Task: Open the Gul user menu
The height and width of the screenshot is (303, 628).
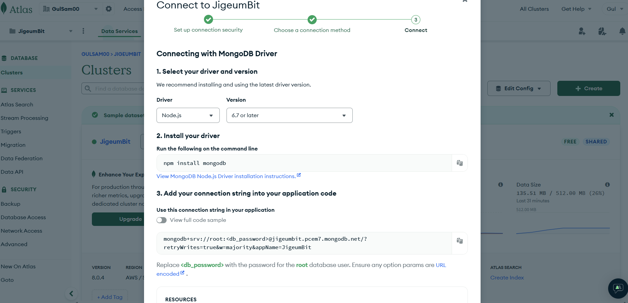Action: (615, 9)
